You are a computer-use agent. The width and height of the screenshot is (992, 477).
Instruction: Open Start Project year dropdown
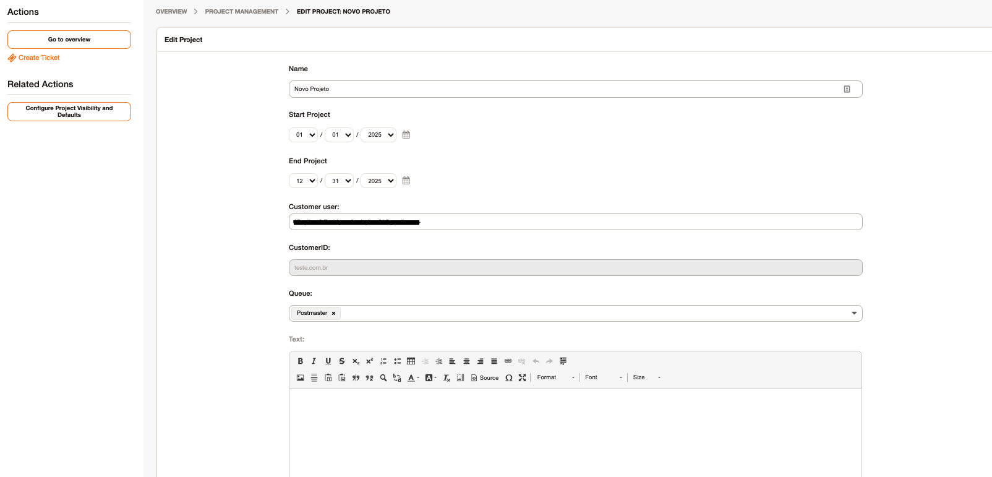click(x=378, y=135)
